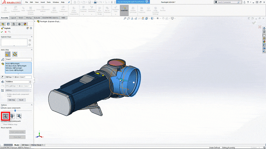
Task: Open the Assembly Features dropdown arrow
Action: pyautogui.click(x=83, y=14)
